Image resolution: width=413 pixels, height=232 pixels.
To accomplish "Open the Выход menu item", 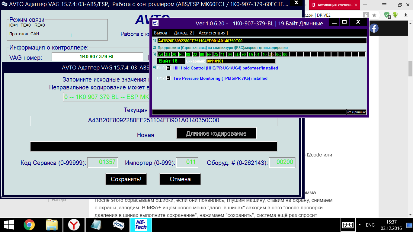I will pyautogui.click(x=161, y=33).
